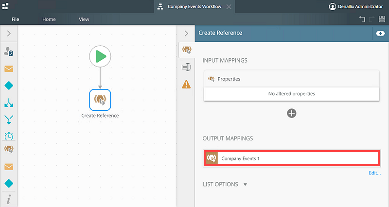Open the Properties rename tab icon

click(186, 67)
